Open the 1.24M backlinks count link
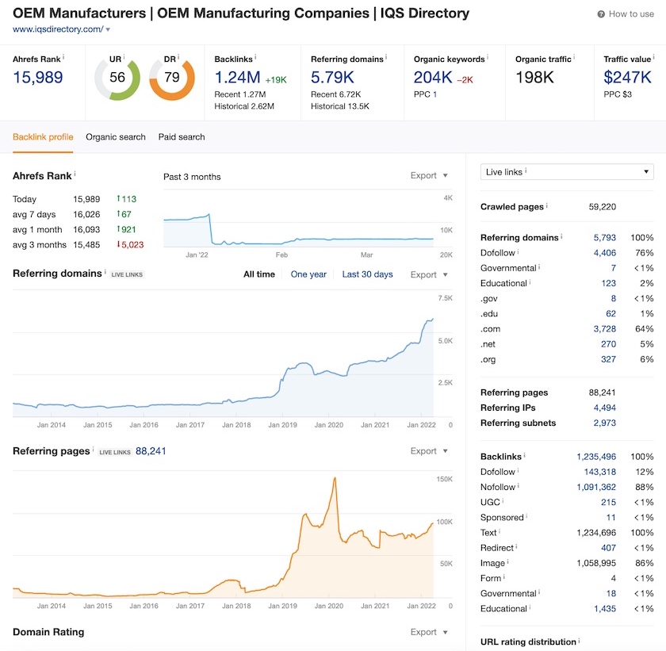The image size is (666, 651). 237,77
